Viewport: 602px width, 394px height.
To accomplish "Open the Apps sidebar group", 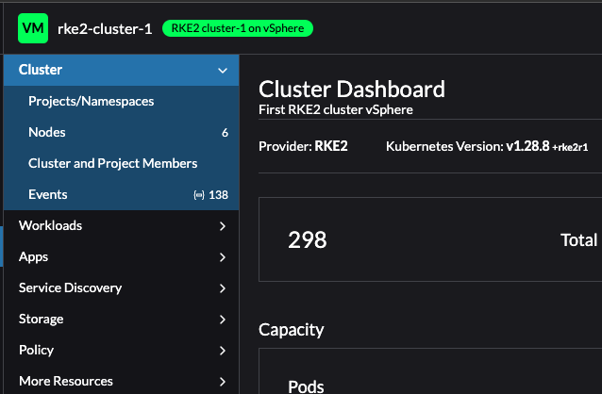I will (x=122, y=256).
